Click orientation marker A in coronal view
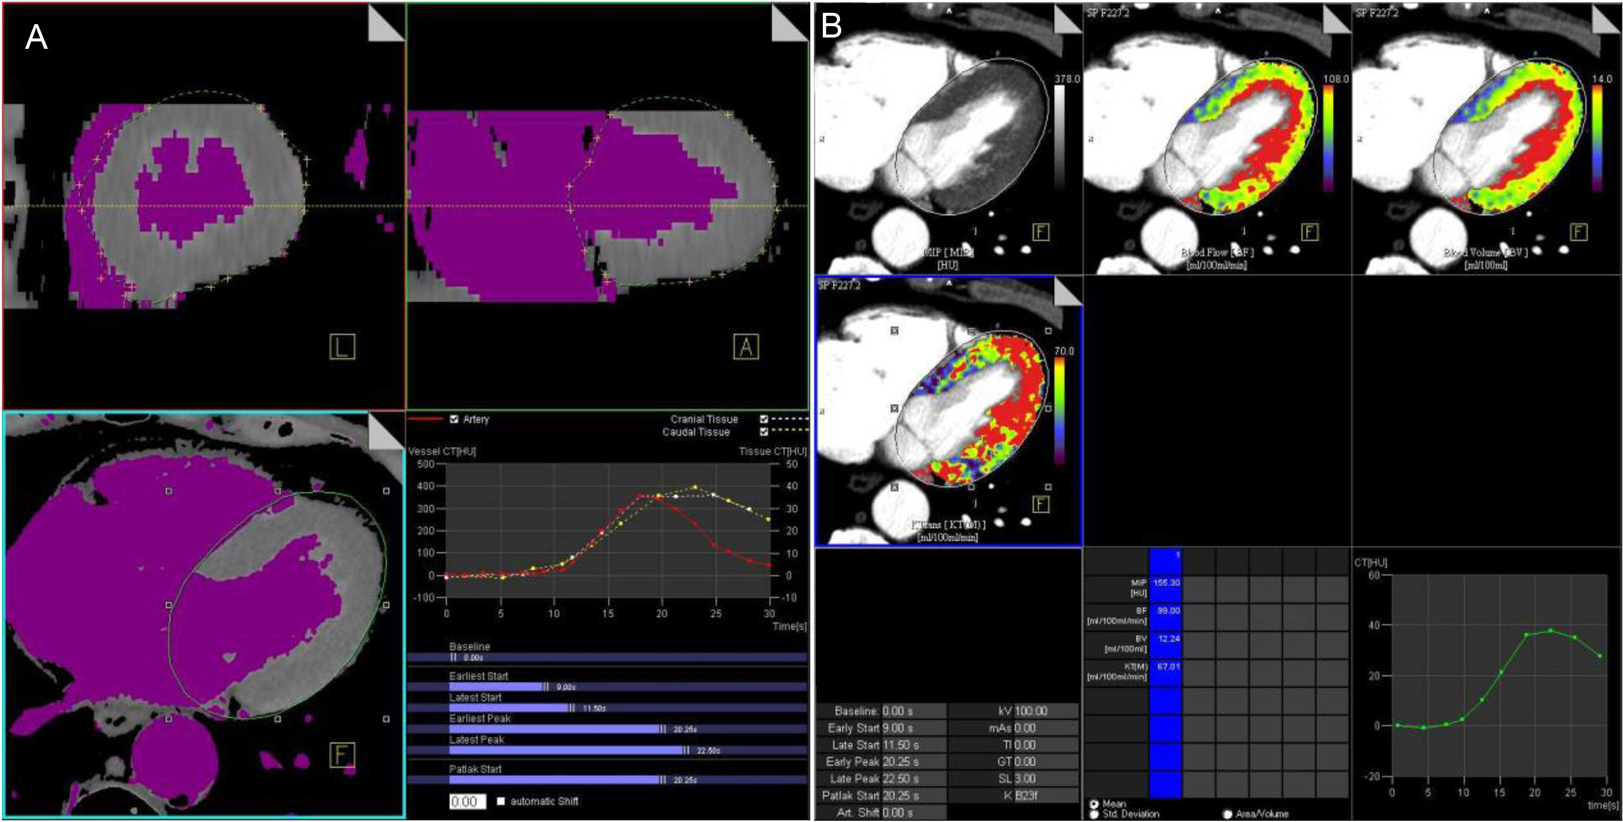Viewport: 1623px width, 822px height. coord(746,347)
